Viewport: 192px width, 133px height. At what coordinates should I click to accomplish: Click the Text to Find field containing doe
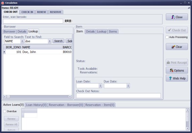click(37, 41)
